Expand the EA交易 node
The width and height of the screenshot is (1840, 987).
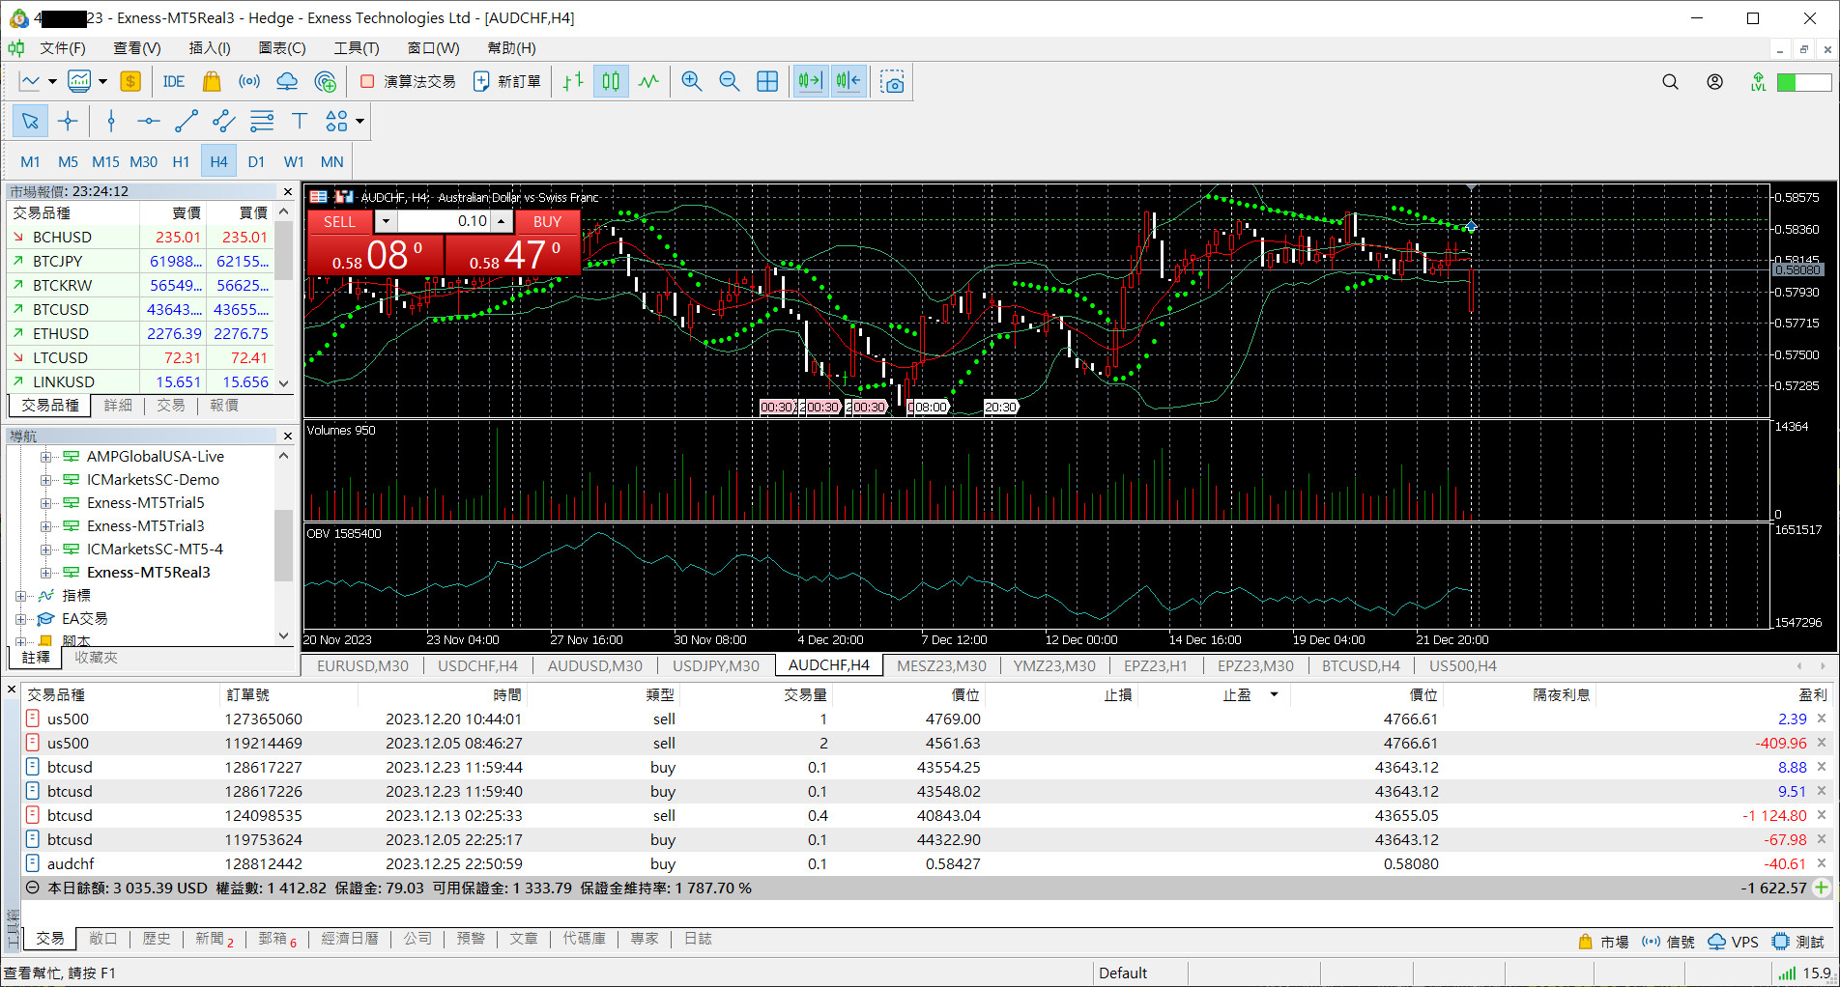click(x=20, y=619)
